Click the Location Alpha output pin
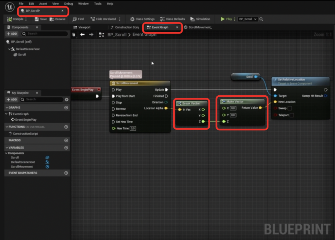Viewport: 335px width, 240px height. tap(166, 108)
